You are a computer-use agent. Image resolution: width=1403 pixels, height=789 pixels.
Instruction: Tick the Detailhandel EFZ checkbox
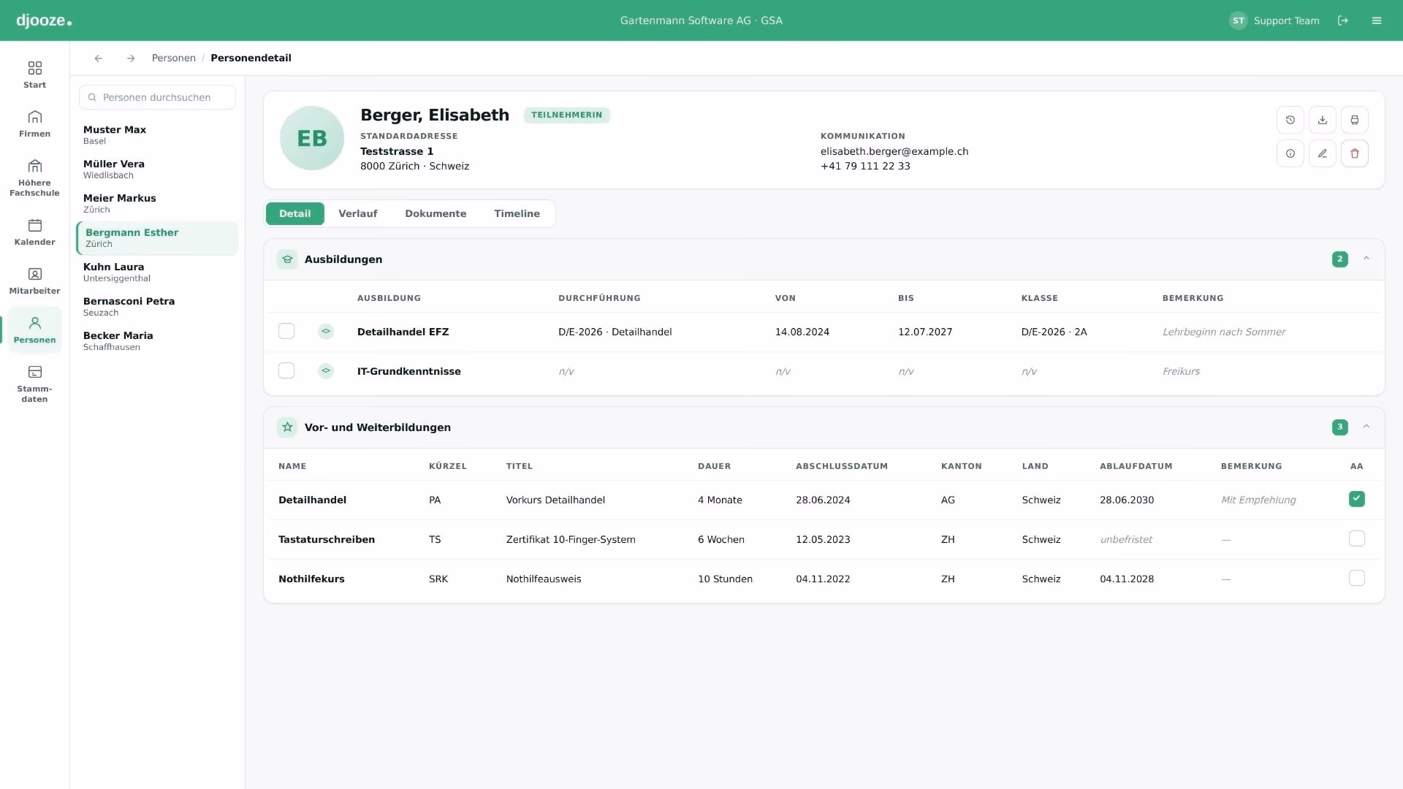pos(286,332)
